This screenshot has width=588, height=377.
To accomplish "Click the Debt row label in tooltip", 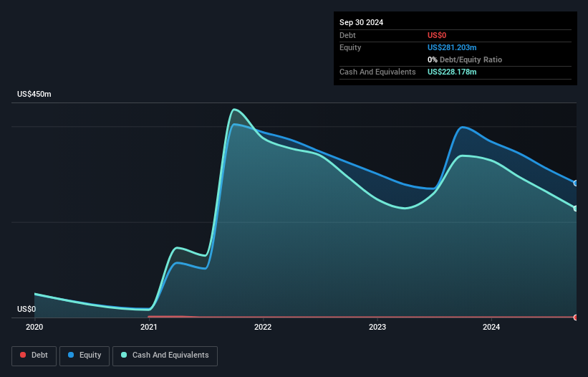I will coord(347,35).
